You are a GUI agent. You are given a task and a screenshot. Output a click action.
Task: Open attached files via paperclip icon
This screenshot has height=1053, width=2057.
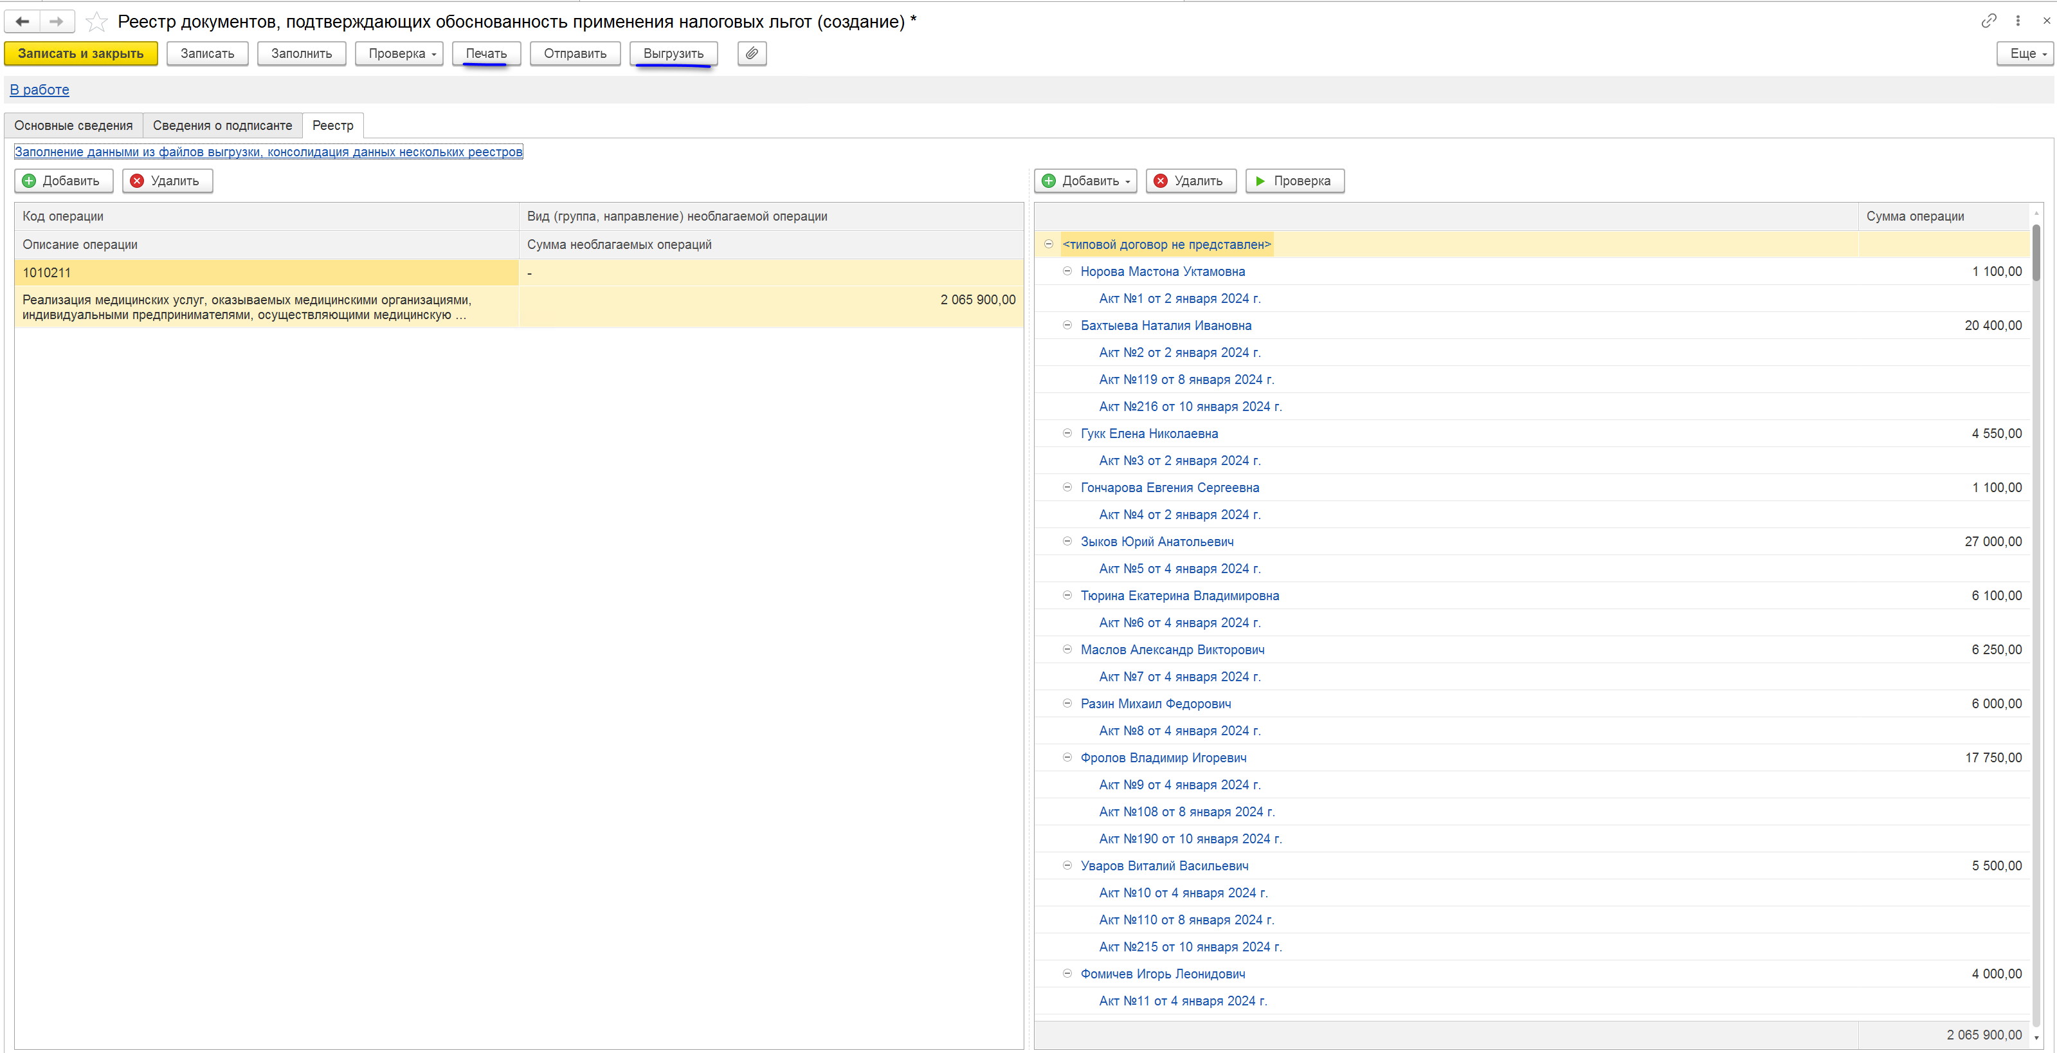pos(752,53)
